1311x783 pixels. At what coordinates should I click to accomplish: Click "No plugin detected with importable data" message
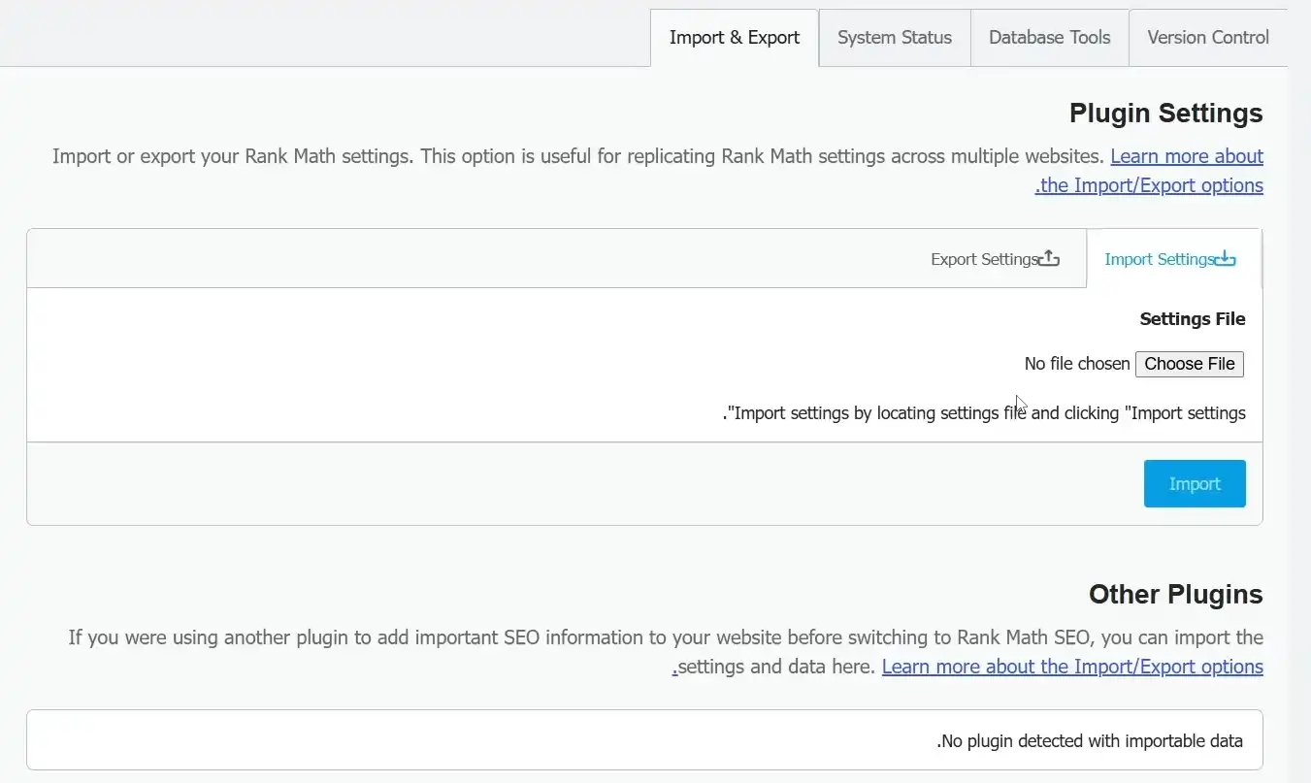[x=1090, y=741]
